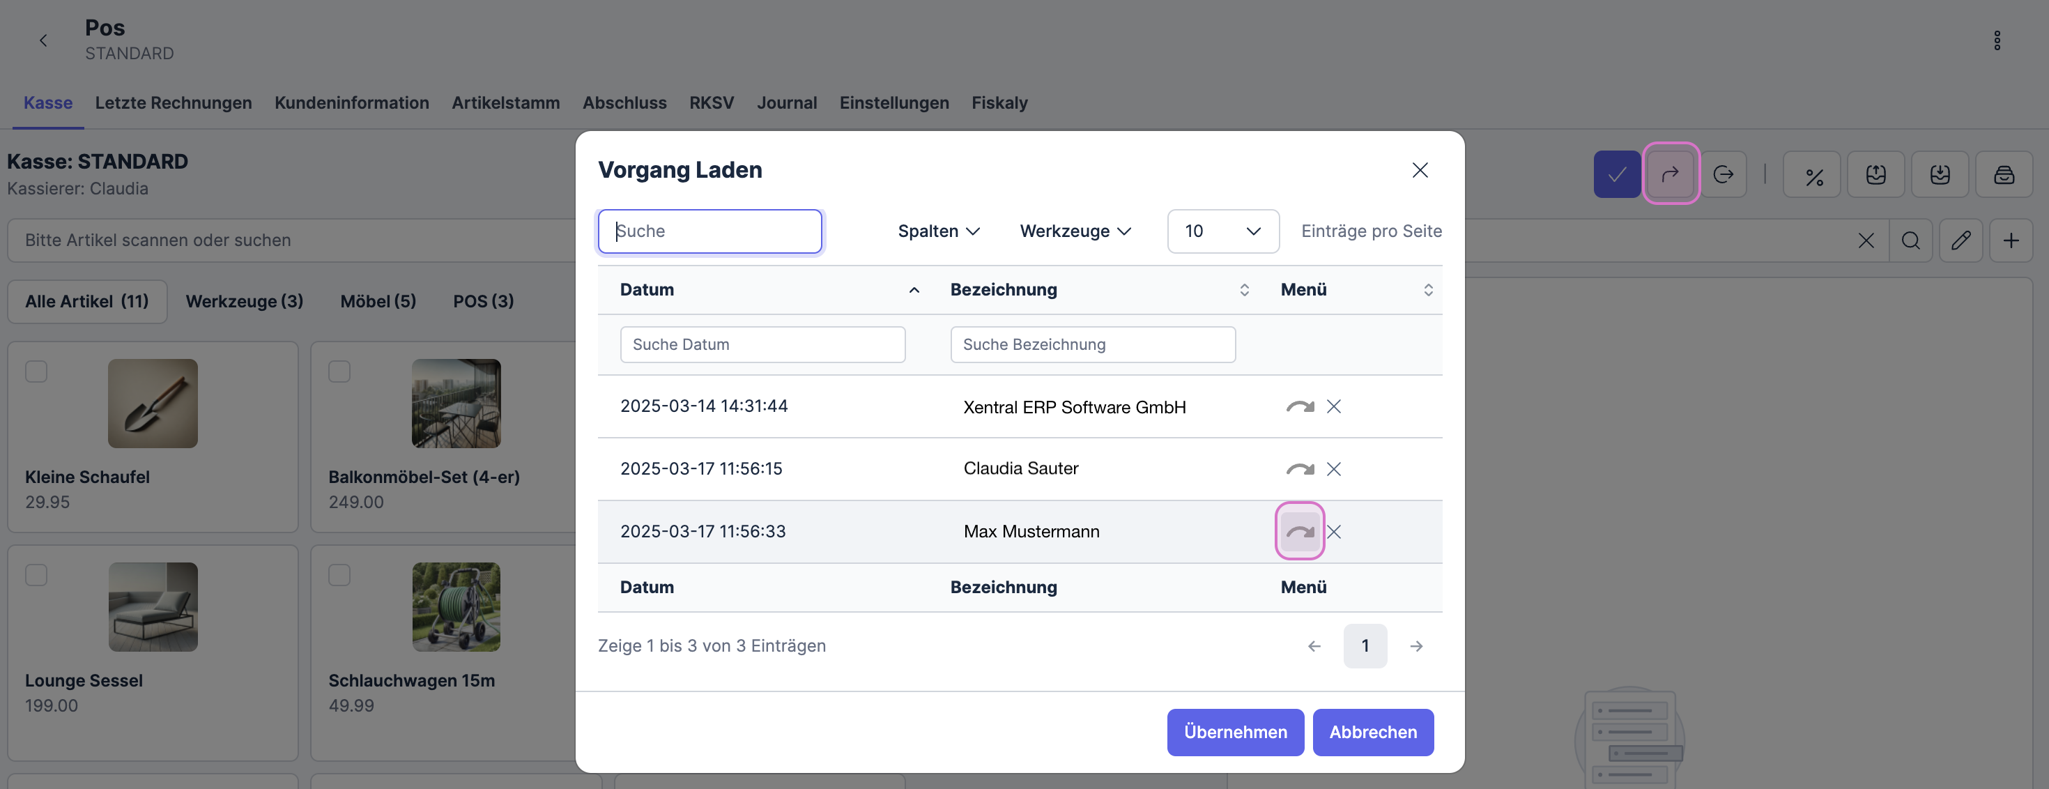Focus the Suche Datum filter field
2049x789 pixels.
762,344
